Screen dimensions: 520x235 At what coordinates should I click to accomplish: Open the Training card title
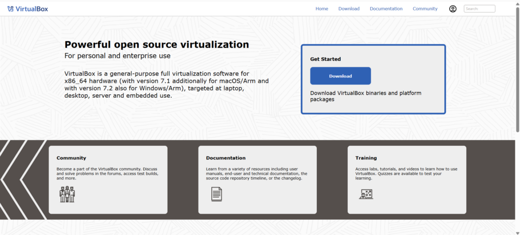click(366, 158)
